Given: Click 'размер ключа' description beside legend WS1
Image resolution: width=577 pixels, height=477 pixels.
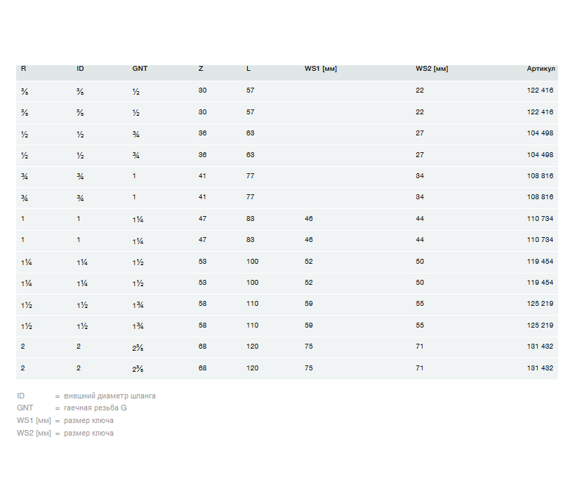Looking at the screenshot, I should click(88, 420).
